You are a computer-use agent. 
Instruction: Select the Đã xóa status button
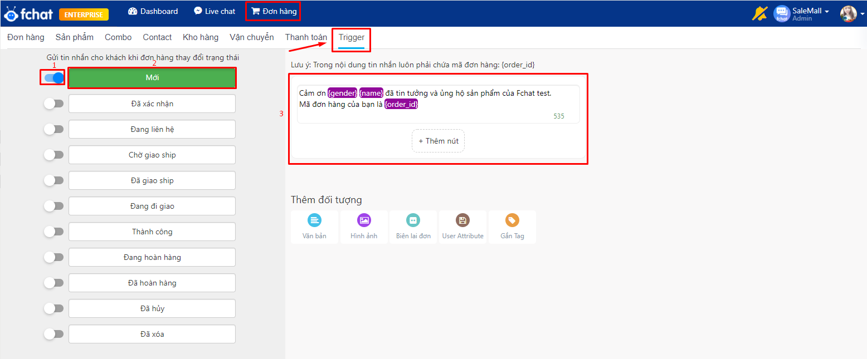[x=152, y=334]
